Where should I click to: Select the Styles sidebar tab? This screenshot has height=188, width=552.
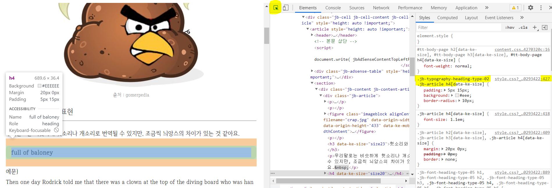[x=424, y=18]
